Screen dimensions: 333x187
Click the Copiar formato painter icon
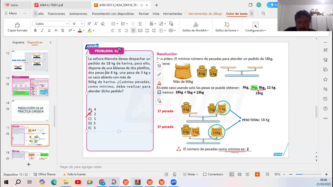pos(17,25)
